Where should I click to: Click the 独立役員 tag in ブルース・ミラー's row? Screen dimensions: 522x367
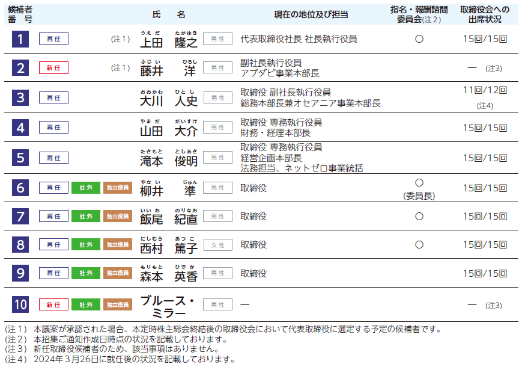tap(118, 304)
